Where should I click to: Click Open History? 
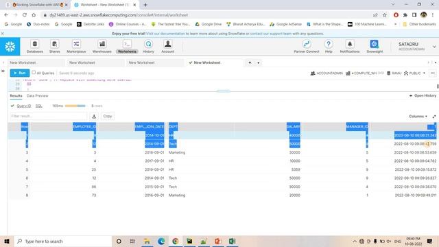(x=423, y=96)
